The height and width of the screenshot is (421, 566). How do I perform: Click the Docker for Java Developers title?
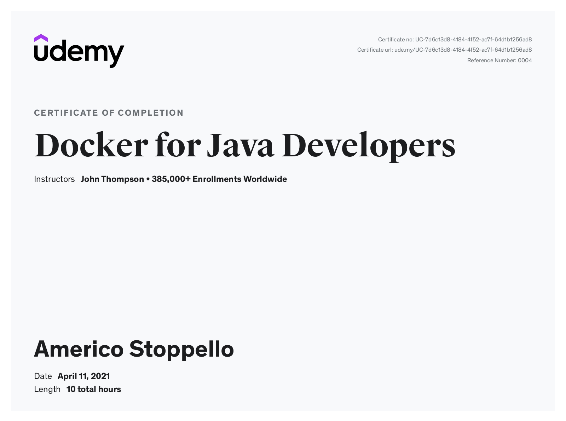(244, 145)
